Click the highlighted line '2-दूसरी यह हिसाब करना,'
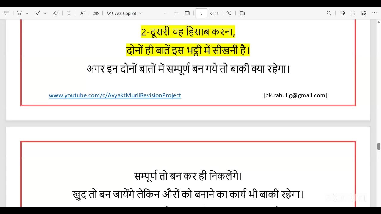381x214 pixels. tap(188, 32)
